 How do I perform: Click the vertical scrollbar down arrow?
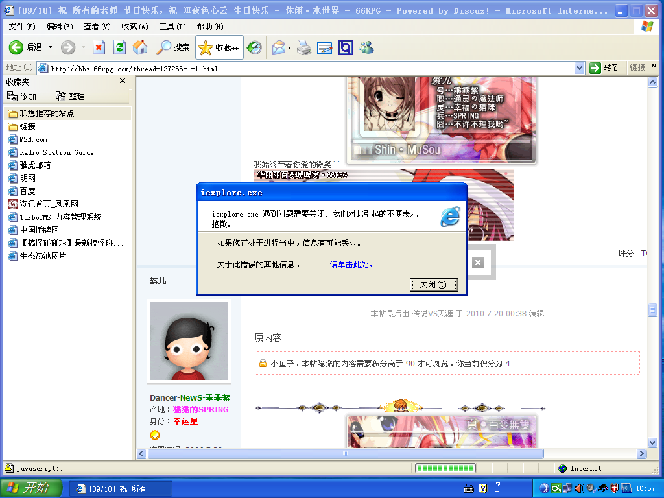tap(652, 442)
